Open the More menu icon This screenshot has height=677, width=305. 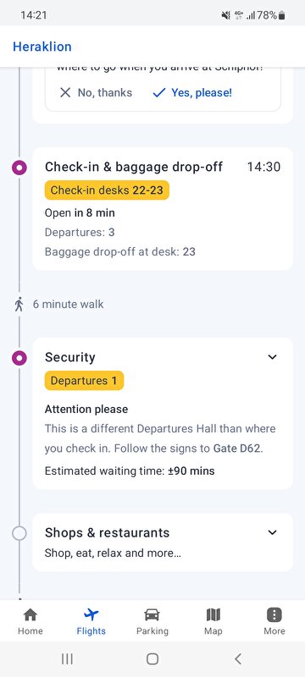[274, 614]
